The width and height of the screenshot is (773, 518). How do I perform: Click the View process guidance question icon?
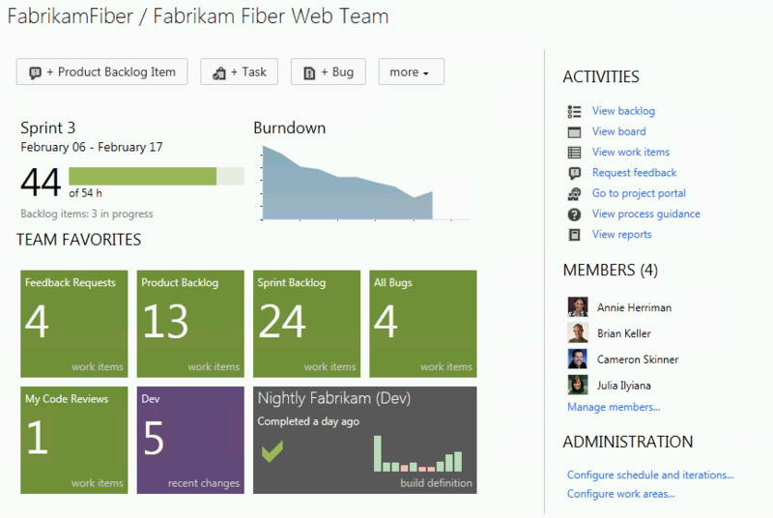click(574, 214)
